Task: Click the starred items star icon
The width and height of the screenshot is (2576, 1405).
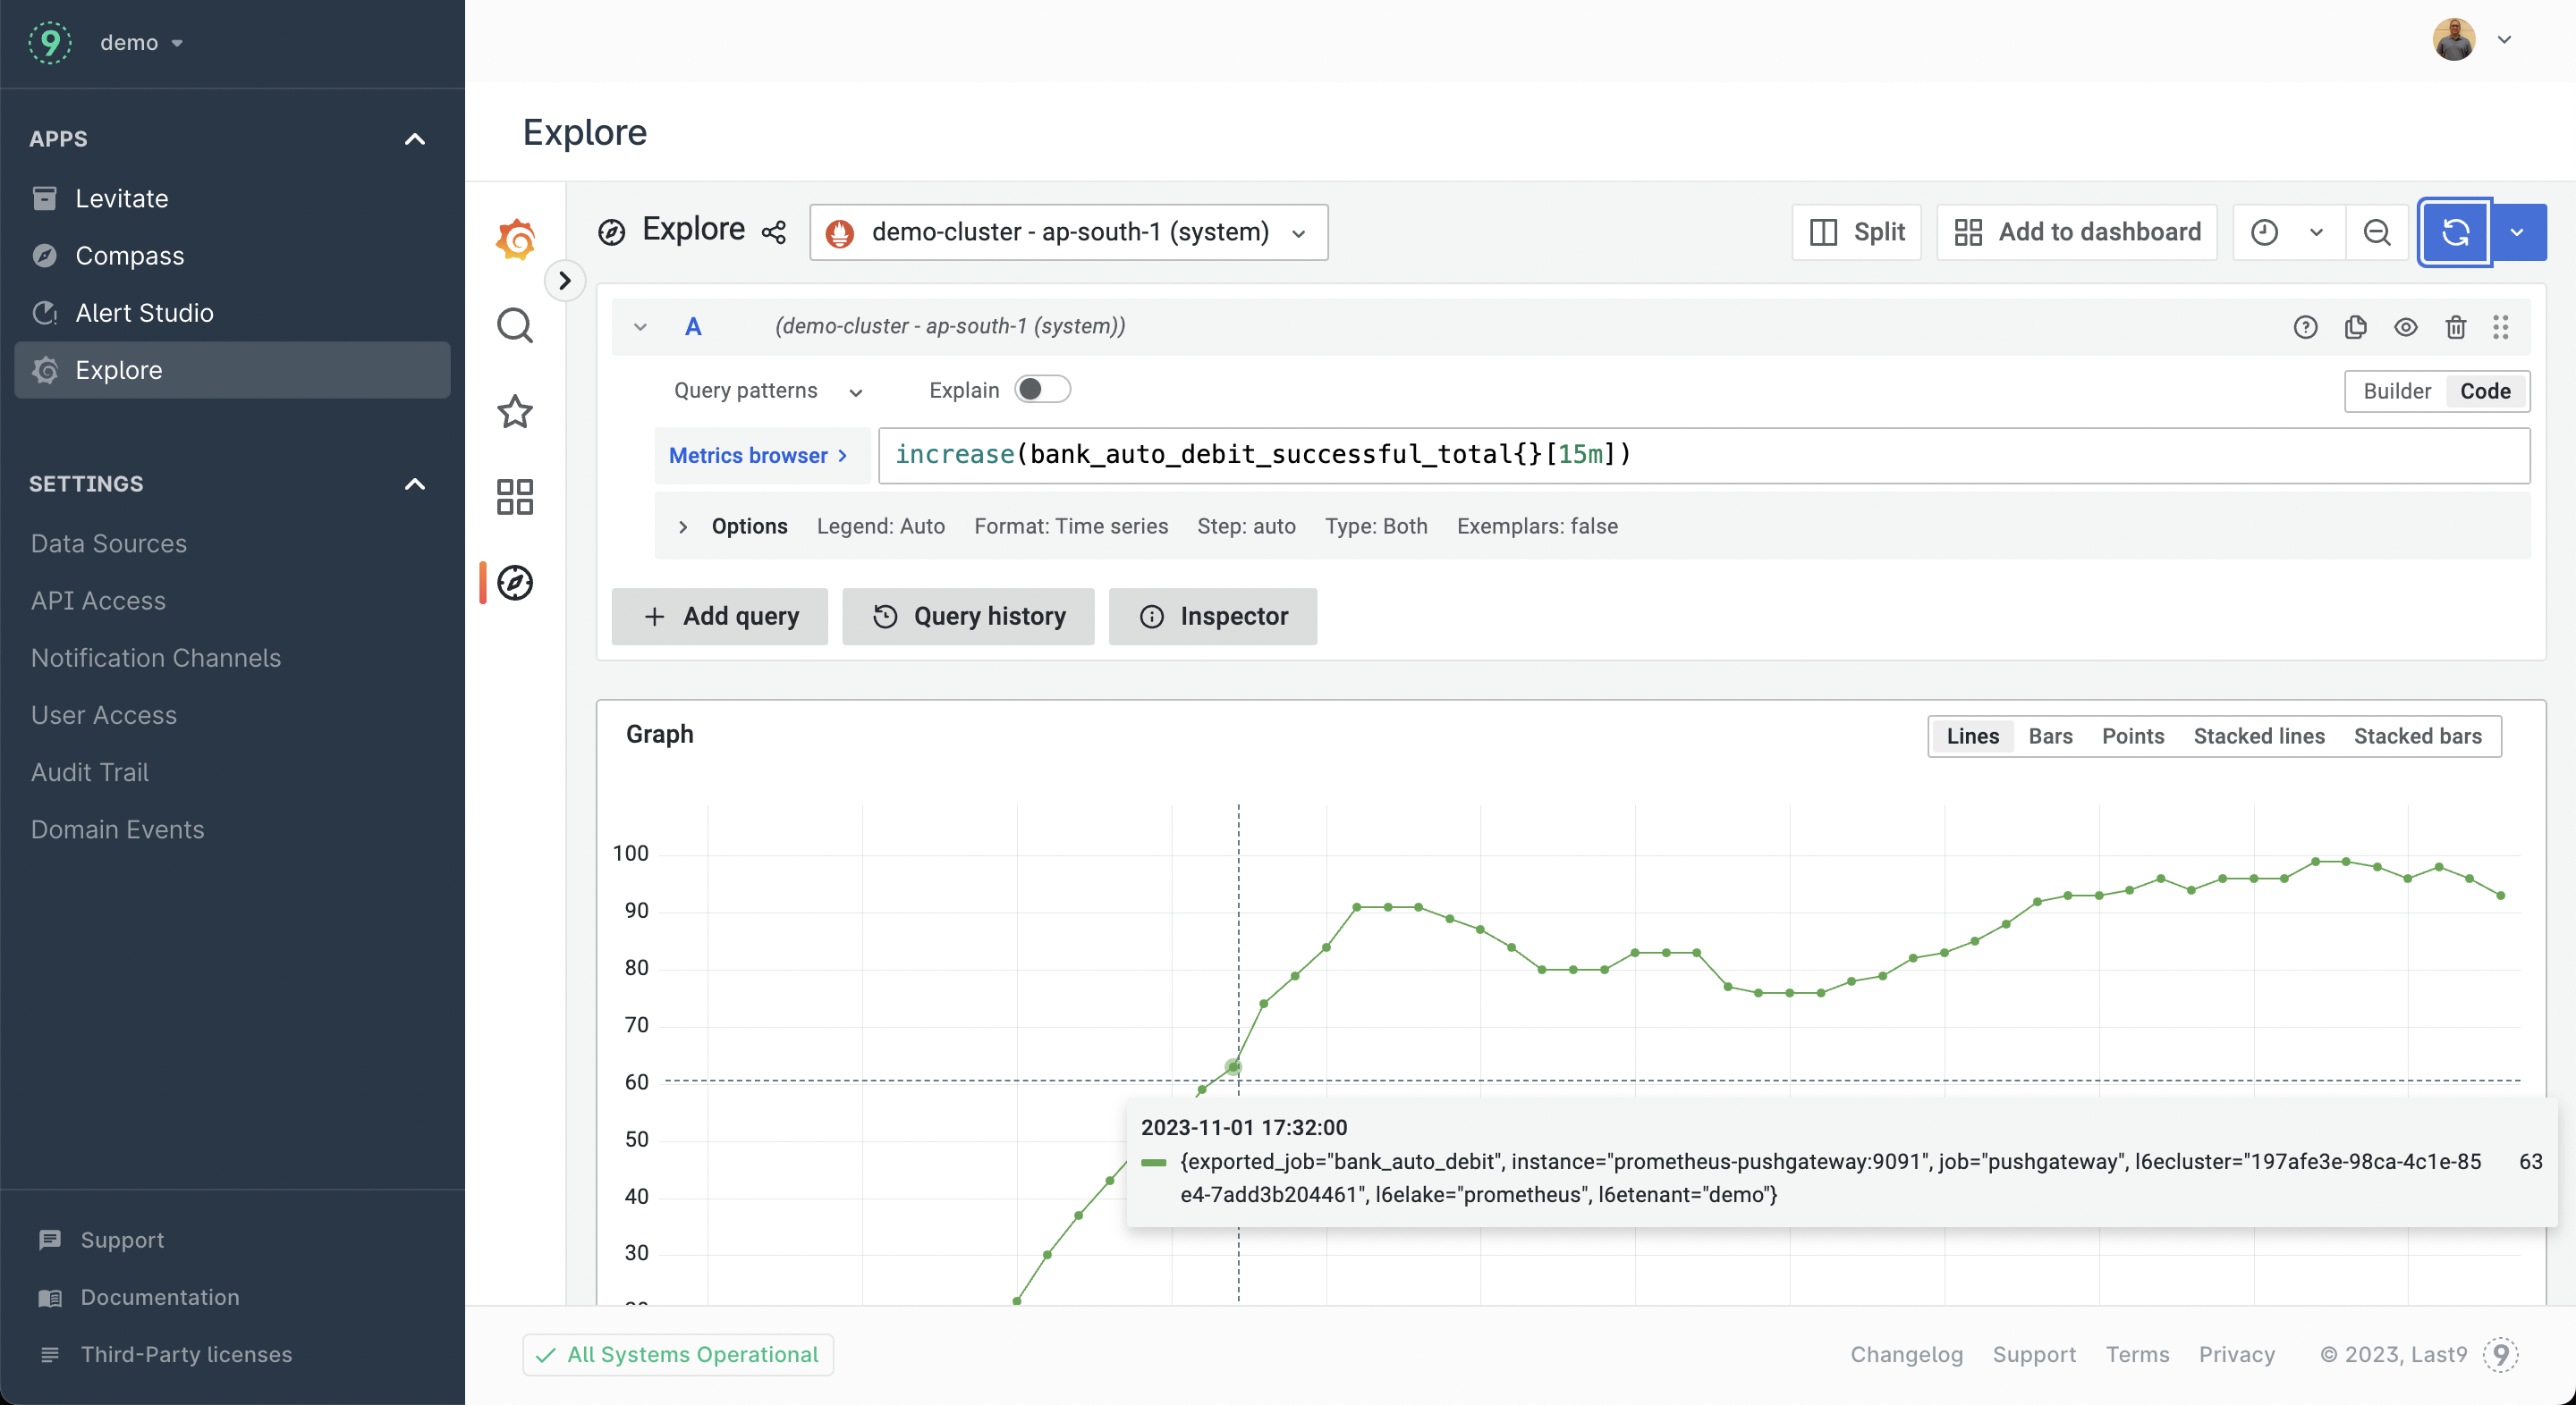Action: (515, 411)
